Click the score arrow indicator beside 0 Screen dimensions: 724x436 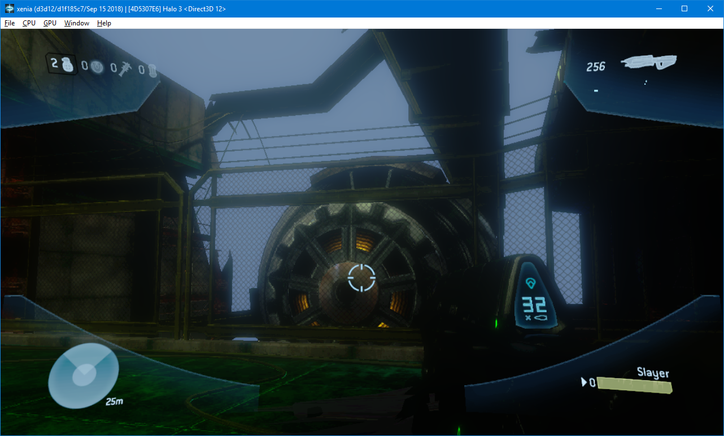[x=585, y=382]
